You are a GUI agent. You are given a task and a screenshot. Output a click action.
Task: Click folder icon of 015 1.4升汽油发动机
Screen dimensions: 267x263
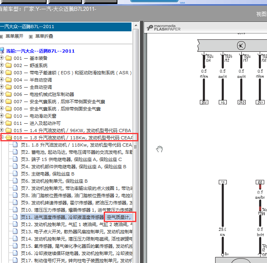click(x=8, y=130)
